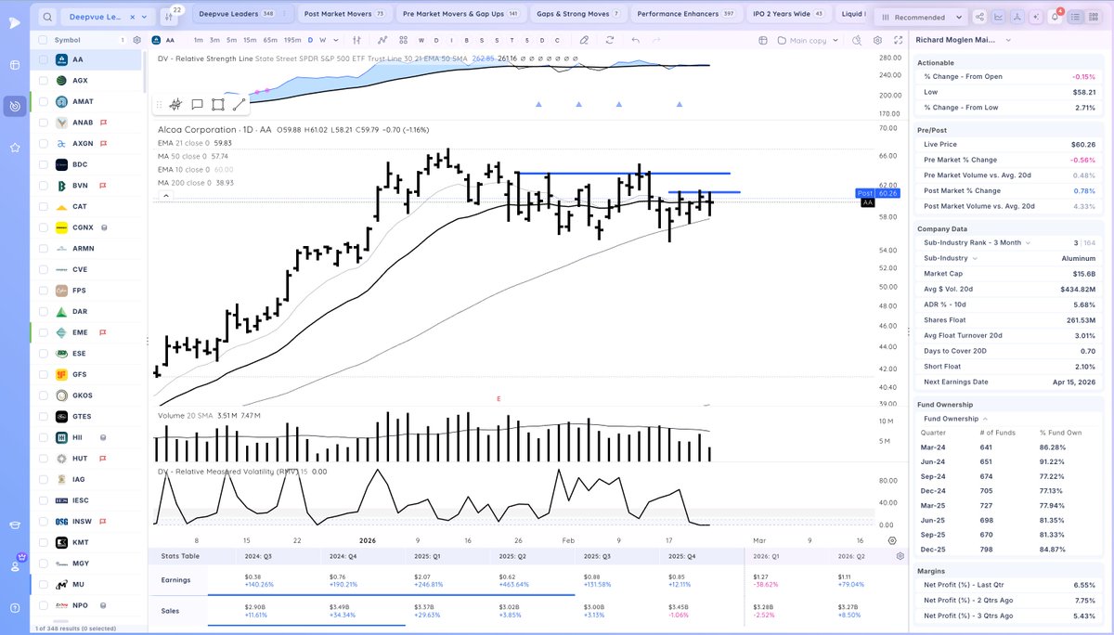Open the help question mark icon
The width and height of the screenshot is (1114, 635).
(15, 607)
